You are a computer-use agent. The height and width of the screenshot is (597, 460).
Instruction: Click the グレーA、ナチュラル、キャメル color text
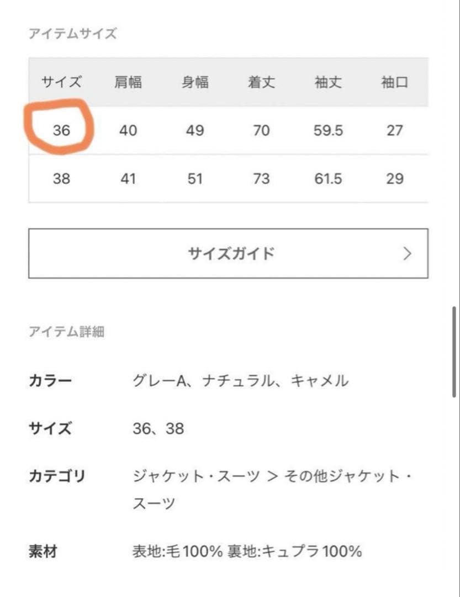[241, 381]
